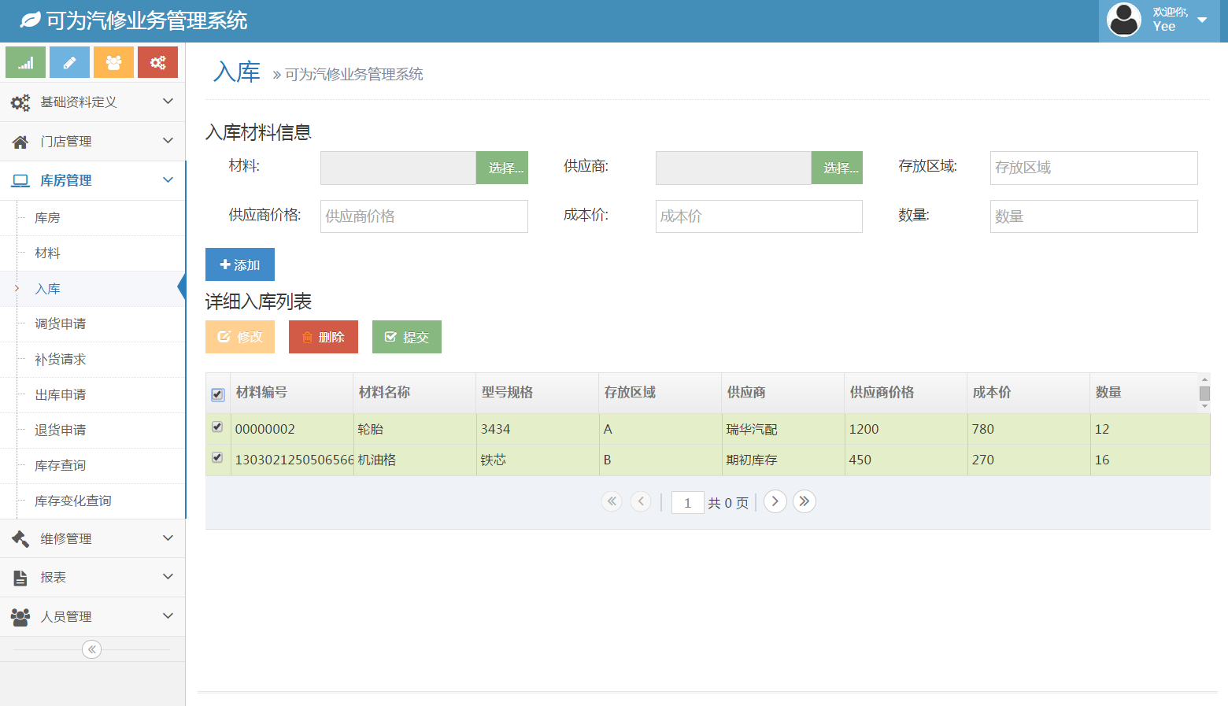Expand the 维修管理 sidebar section
Image resolution: width=1228 pixels, height=706 pixels.
click(x=93, y=538)
